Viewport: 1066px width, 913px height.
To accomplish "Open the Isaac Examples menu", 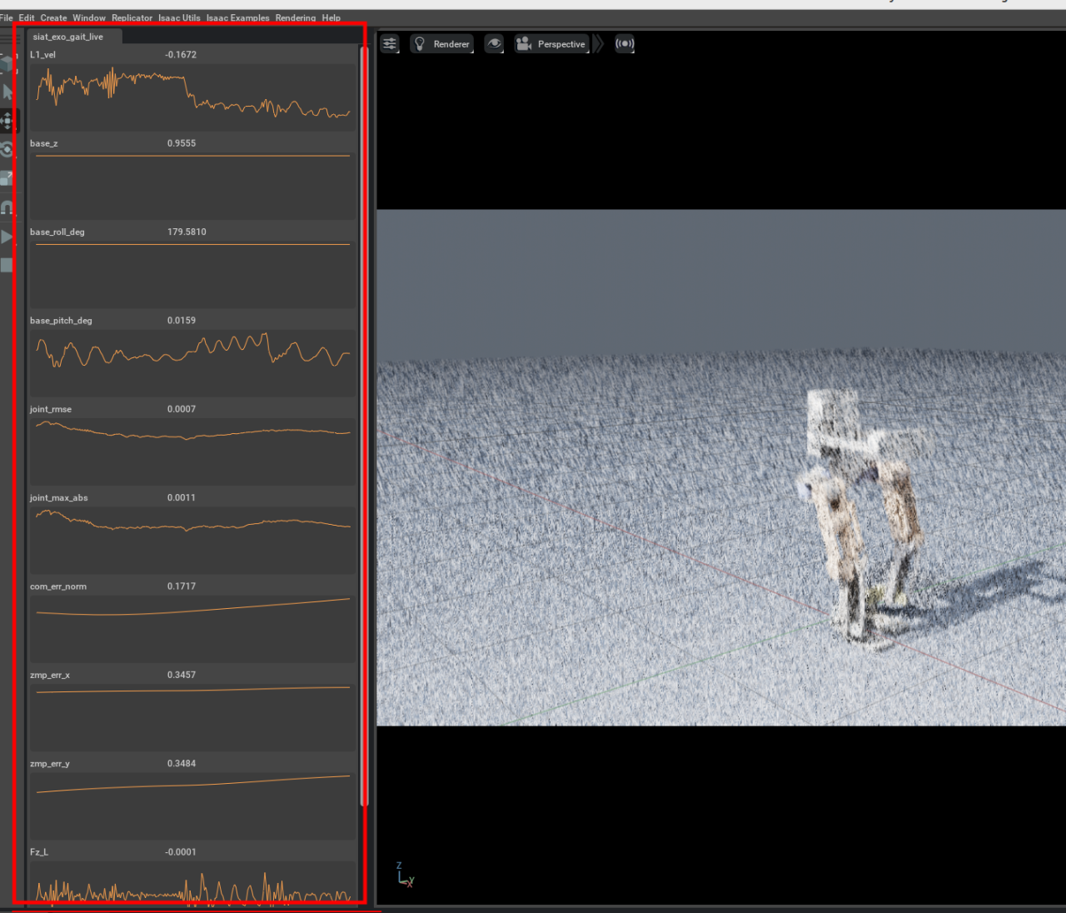I will tap(237, 17).
